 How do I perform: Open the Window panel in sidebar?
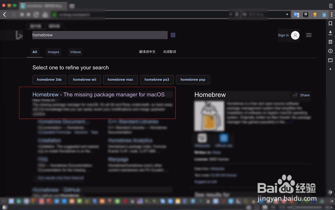click(x=330, y=60)
